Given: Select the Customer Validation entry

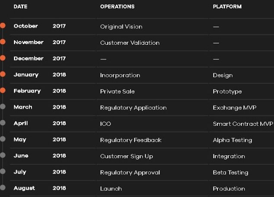Looking at the screenshot, I should pyautogui.click(x=130, y=43).
